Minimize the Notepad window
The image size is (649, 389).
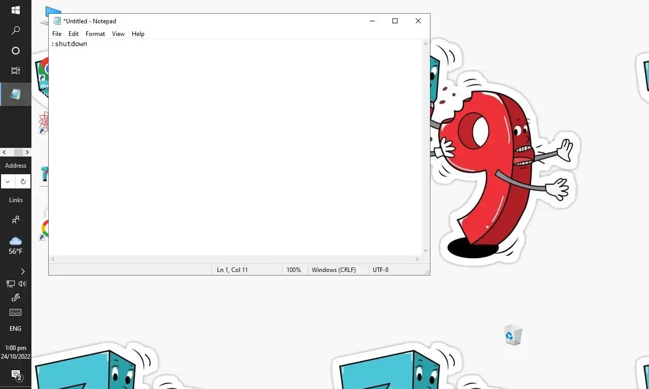pyautogui.click(x=372, y=21)
